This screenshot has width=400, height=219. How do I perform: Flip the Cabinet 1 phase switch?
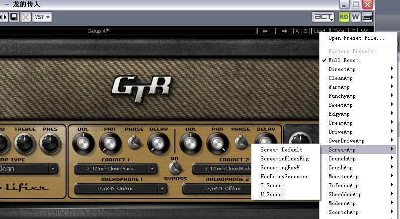tap(134, 143)
